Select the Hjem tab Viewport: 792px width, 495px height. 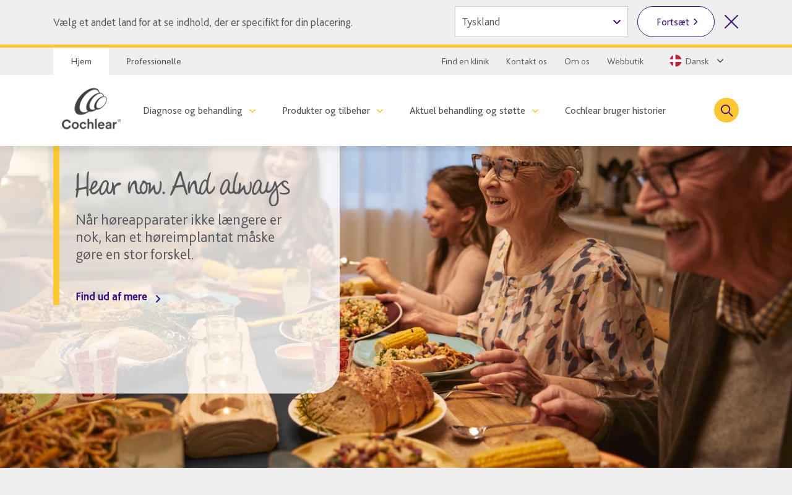pos(81,61)
